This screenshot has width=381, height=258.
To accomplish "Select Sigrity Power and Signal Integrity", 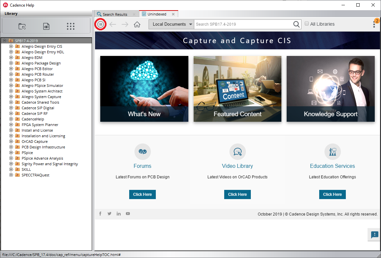I will point(50,164).
